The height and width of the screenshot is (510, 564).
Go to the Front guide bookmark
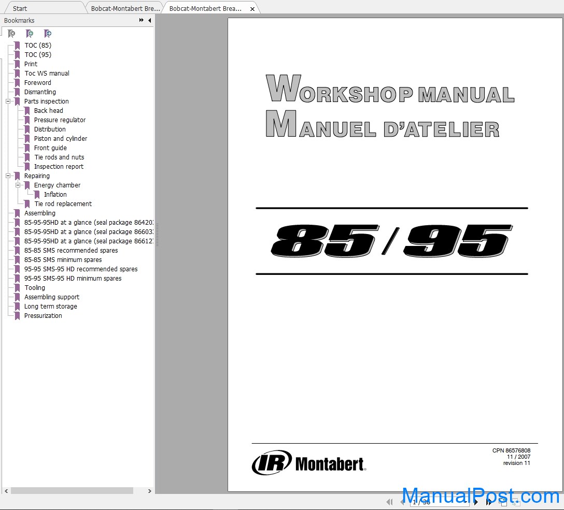point(50,148)
